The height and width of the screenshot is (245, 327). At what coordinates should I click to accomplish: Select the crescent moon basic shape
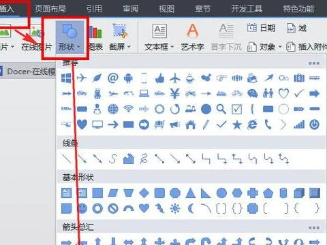pos(191,208)
